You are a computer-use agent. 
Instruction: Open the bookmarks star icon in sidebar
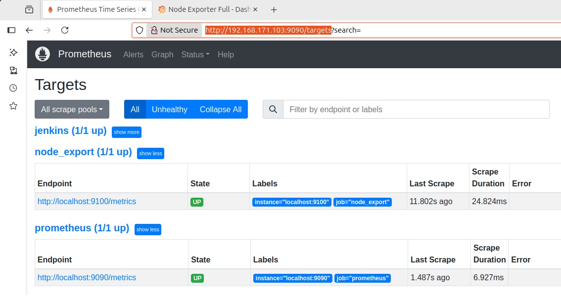tap(13, 106)
